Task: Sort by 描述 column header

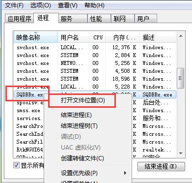Action: pyautogui.click(x=158, y=37)
